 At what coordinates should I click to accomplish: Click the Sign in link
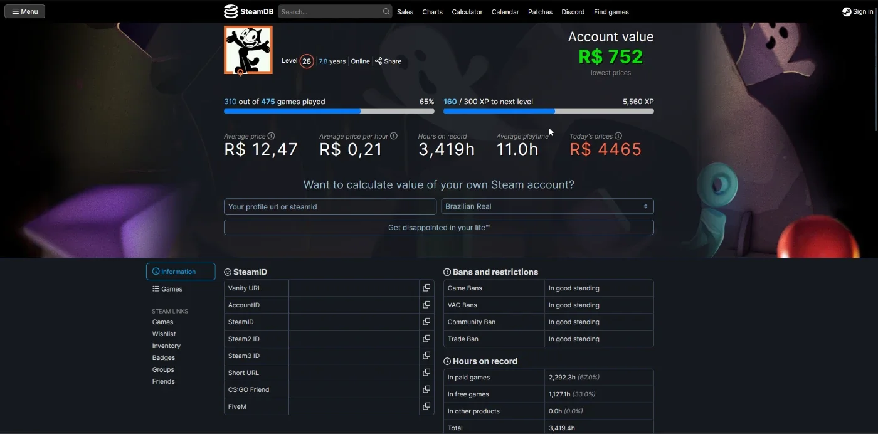(x=863, y=11)
